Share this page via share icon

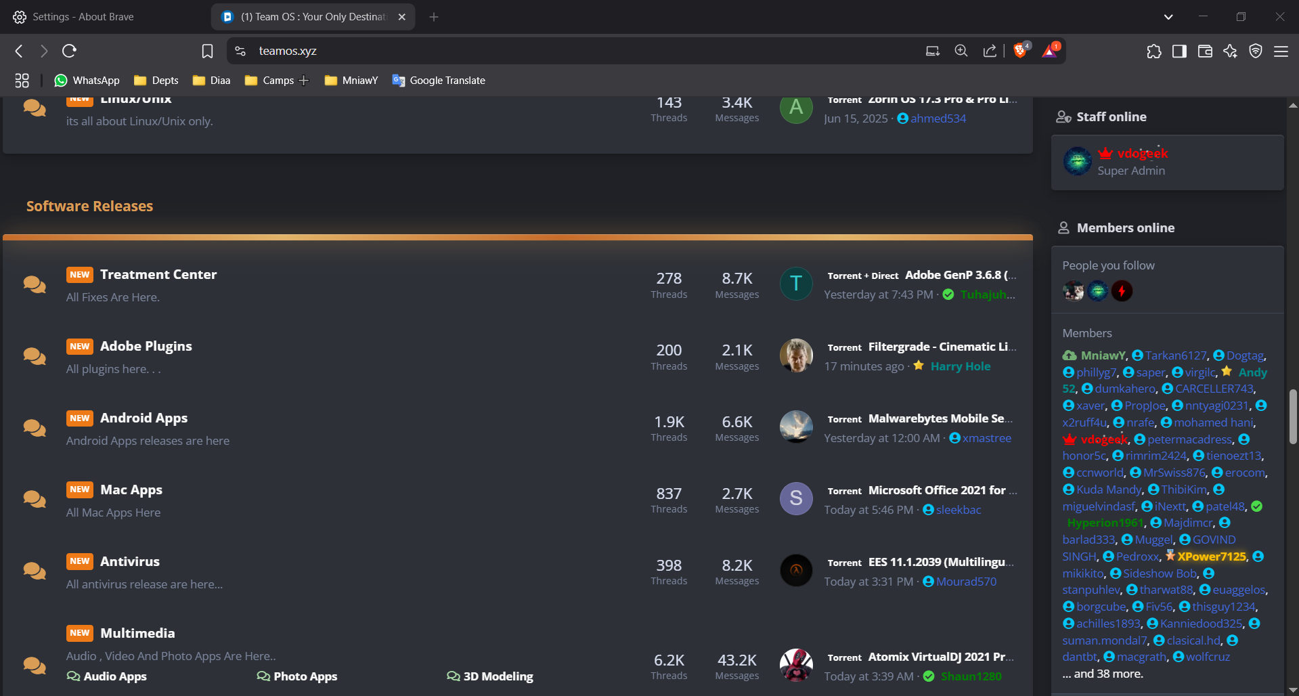point(990,51)
